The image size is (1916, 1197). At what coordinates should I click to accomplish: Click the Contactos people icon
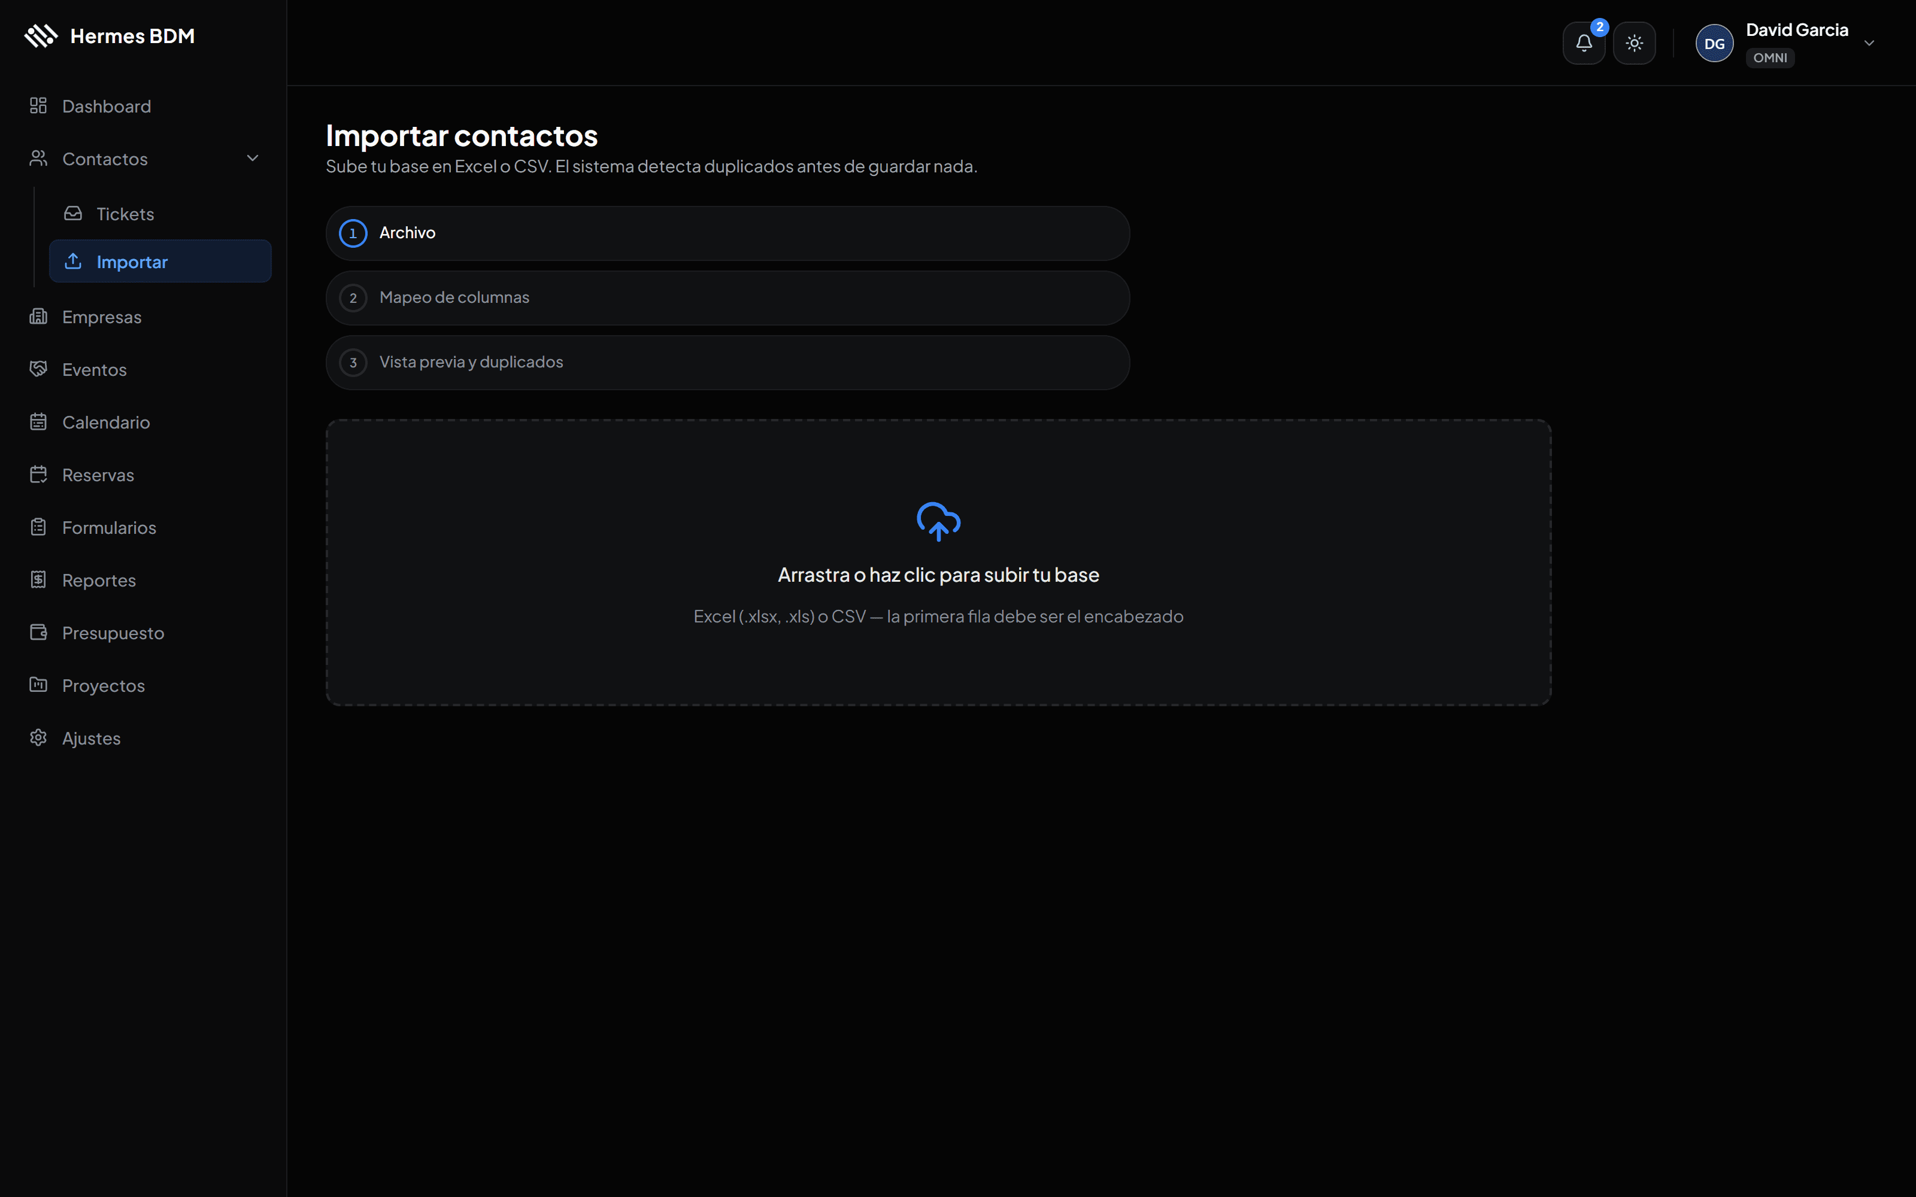point(38,159)
